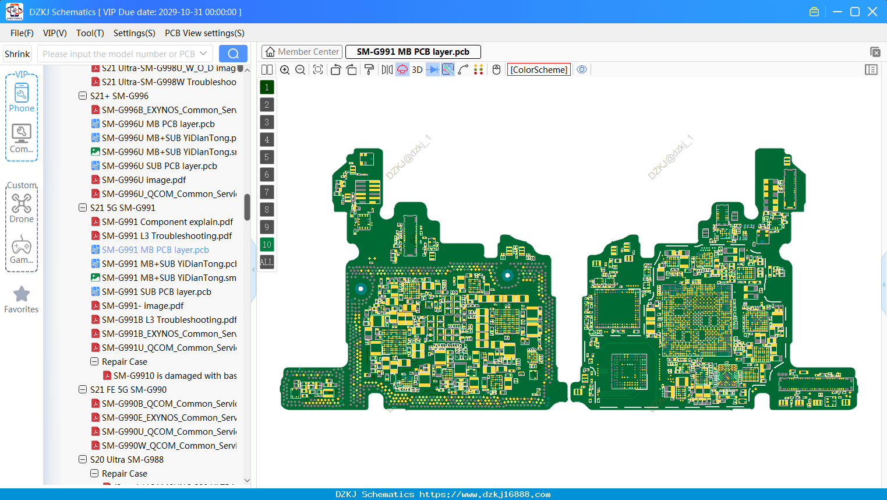Image resolution: width=887 pixels, height=500 pixels.
Task: Open the colored dots pad tool
Action: pyautogui.click(x=479, y=70)
